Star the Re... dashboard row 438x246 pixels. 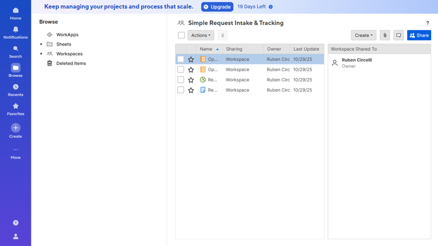191,80
